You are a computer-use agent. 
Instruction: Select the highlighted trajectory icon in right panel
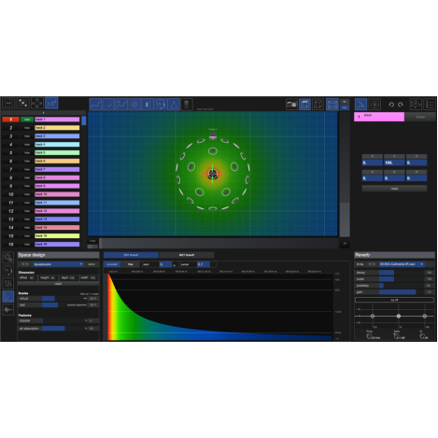pyautogui.click(x=360, y=105)
